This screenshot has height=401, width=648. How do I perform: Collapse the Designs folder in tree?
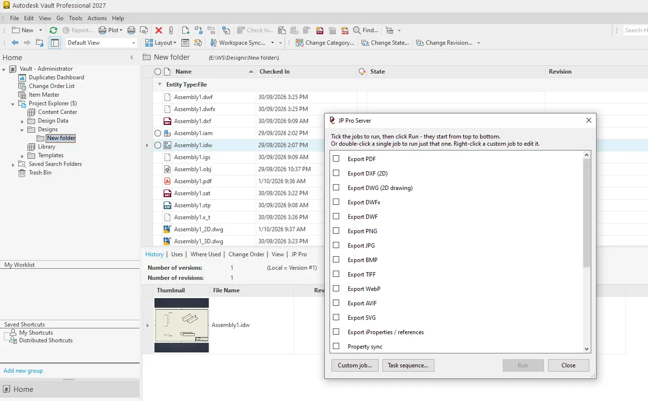tap(22, 130)
